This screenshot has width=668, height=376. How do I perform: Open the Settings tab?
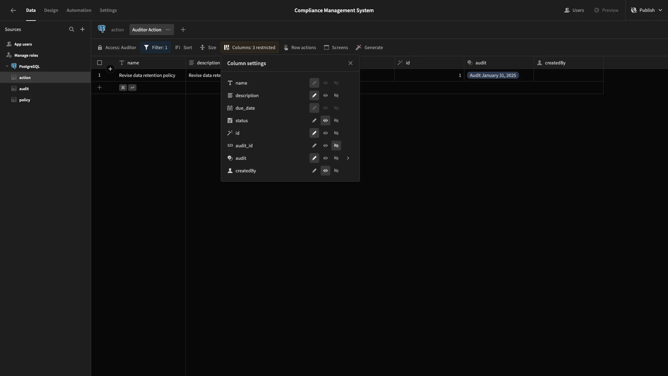click(x=108, y=10)
